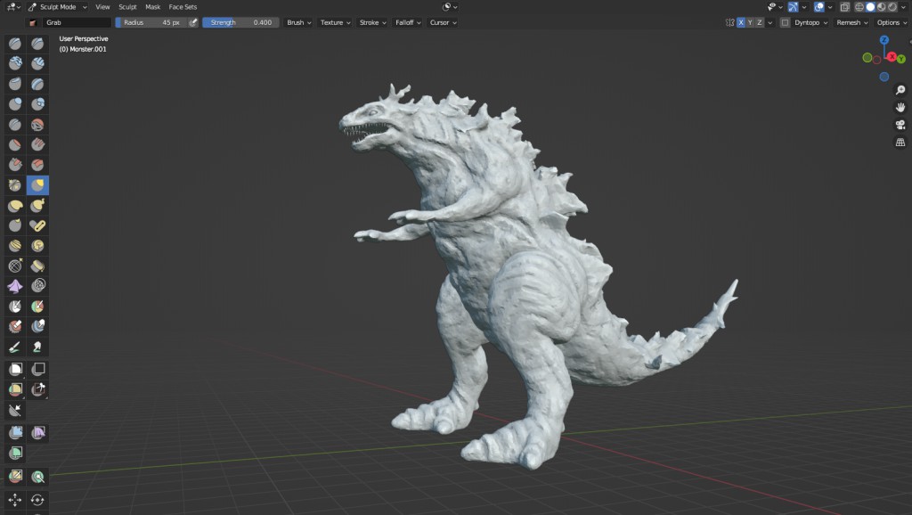Click the Z axis on navigation gizmo
The width and height of the screenshot is (912, 515).
tap(883, 40)
